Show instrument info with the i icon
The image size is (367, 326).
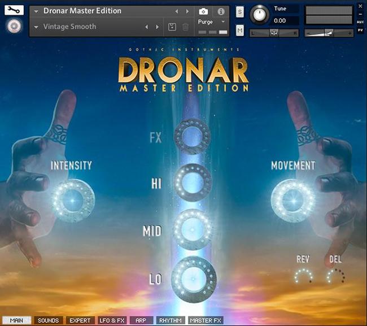pyautogui.click(x=221, y=11)
